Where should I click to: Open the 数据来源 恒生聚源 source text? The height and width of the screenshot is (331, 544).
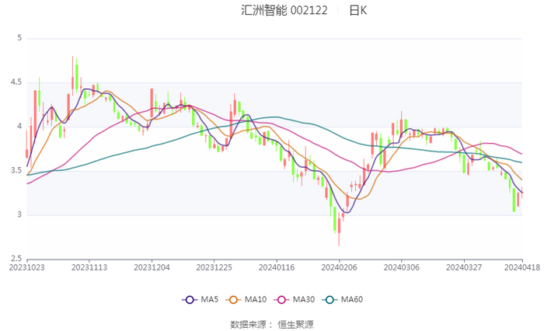tap(272, 323)
